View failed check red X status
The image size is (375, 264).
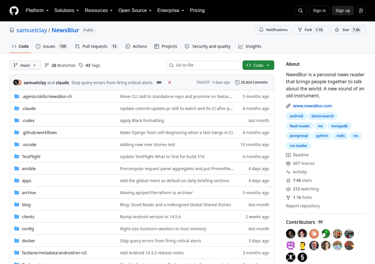point(170,82)
